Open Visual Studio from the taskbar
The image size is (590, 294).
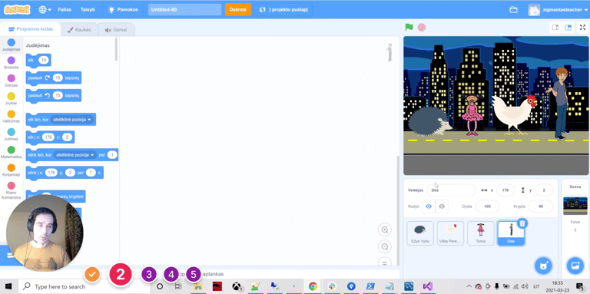click(x=427, y=286)
